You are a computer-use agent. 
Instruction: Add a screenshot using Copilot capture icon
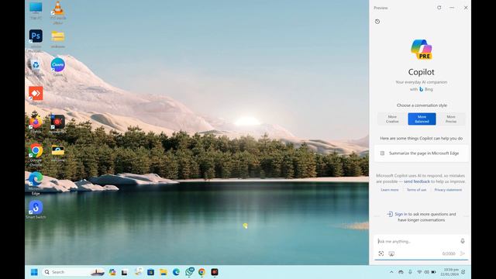click(381, 253)
